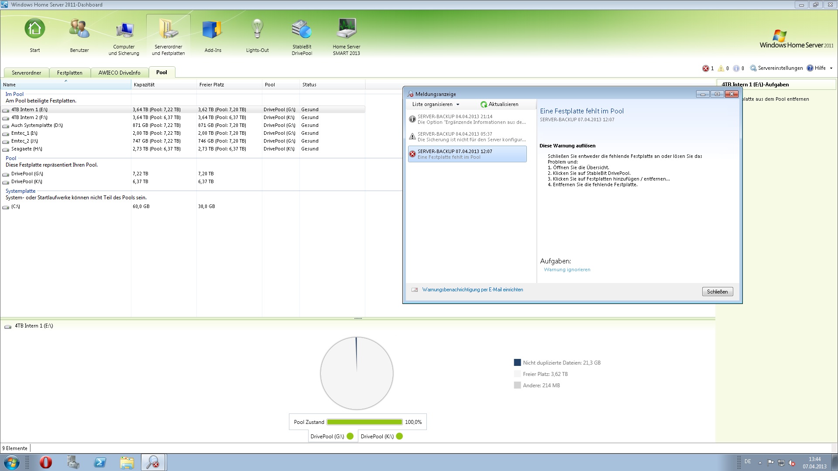Expand the Hilfe dropdown arrow
The height and width of the screenshot is (471, 838).
[x=831, y=68]
